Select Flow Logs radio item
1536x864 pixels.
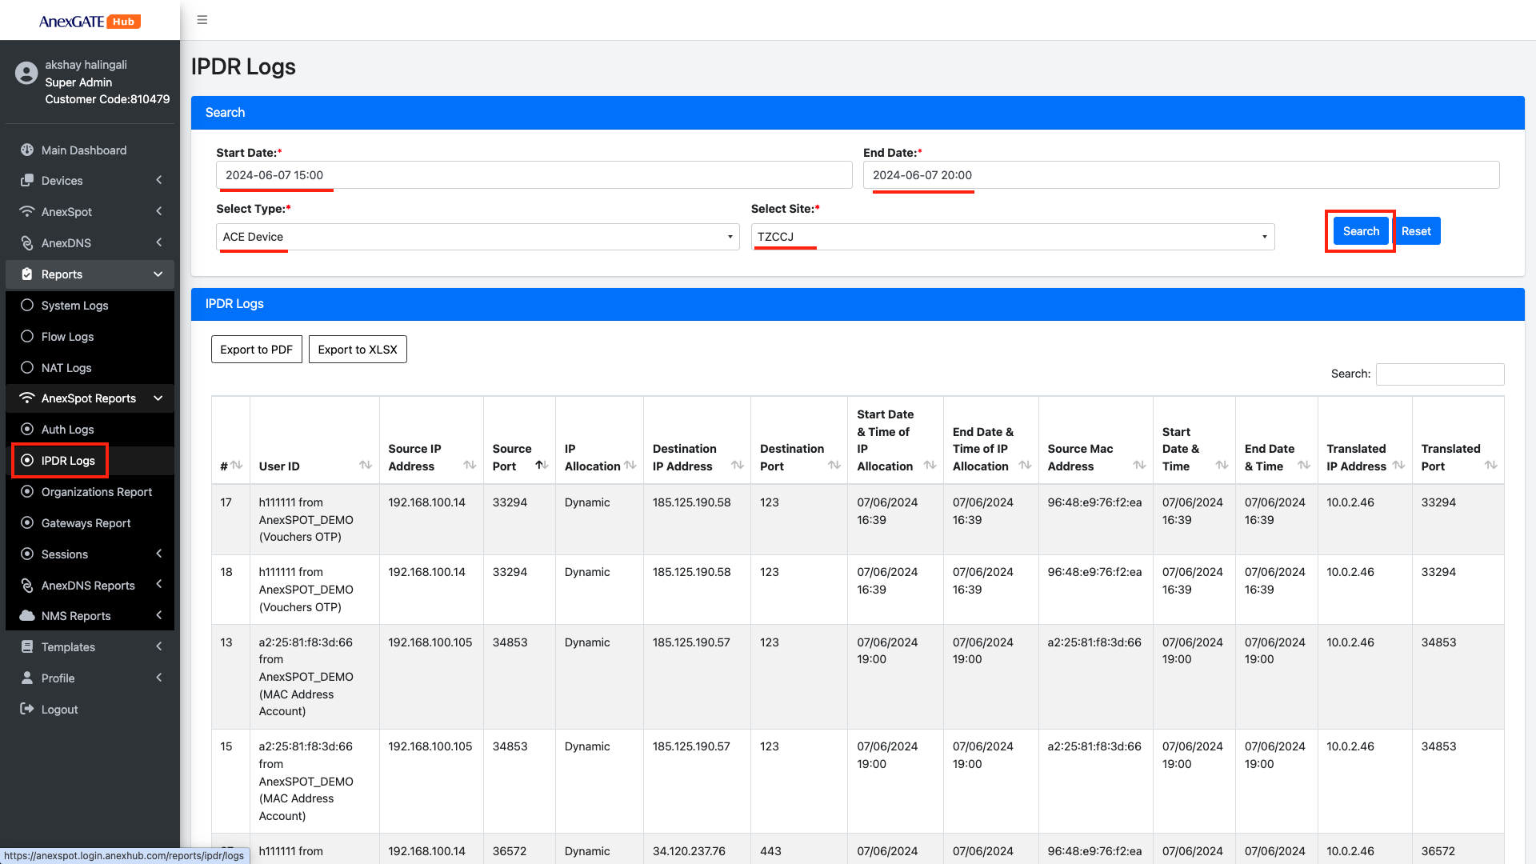[x=27, y=336]
